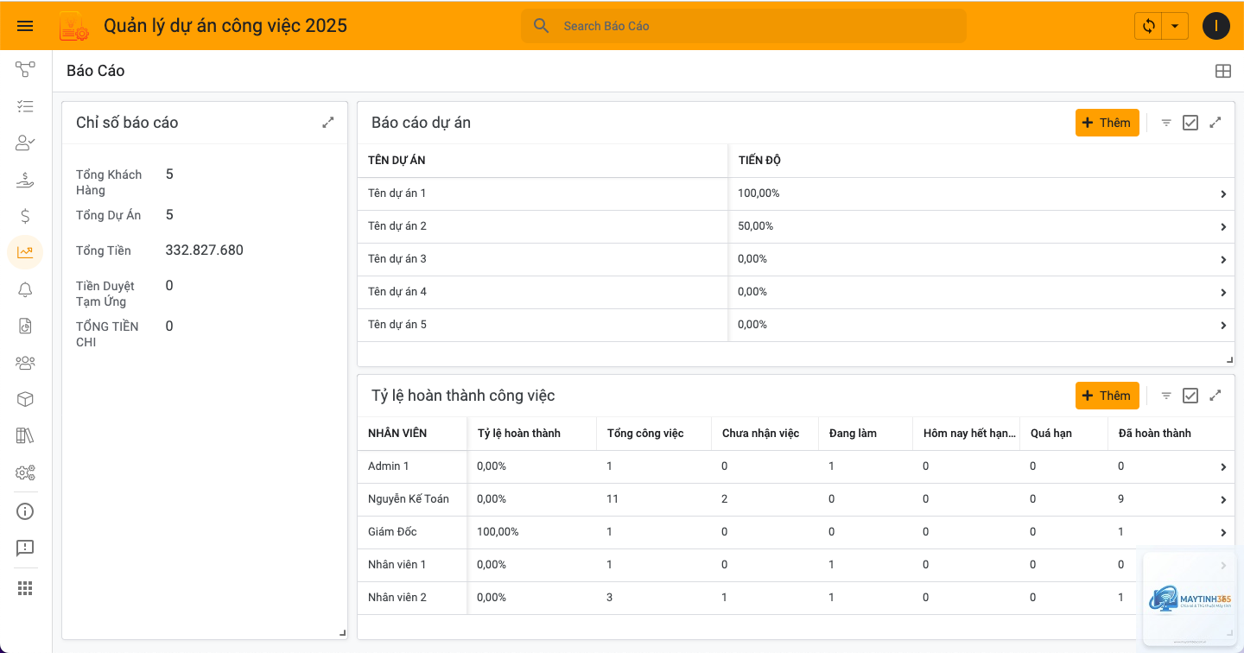
Task: Sort by the TIẾN ĐỘ column header
Action: (x=760, y=160)
